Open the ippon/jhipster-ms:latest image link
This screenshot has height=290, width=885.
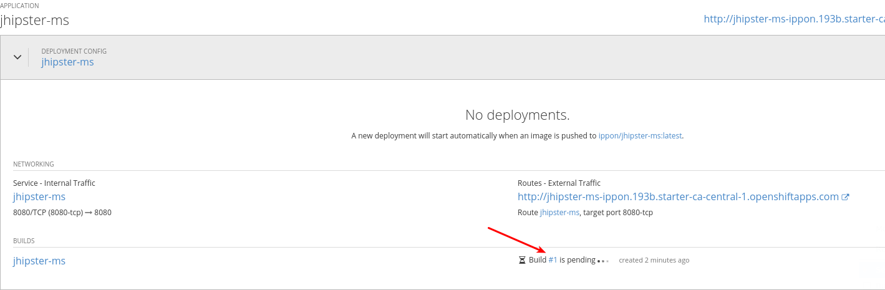coord(641,135)
